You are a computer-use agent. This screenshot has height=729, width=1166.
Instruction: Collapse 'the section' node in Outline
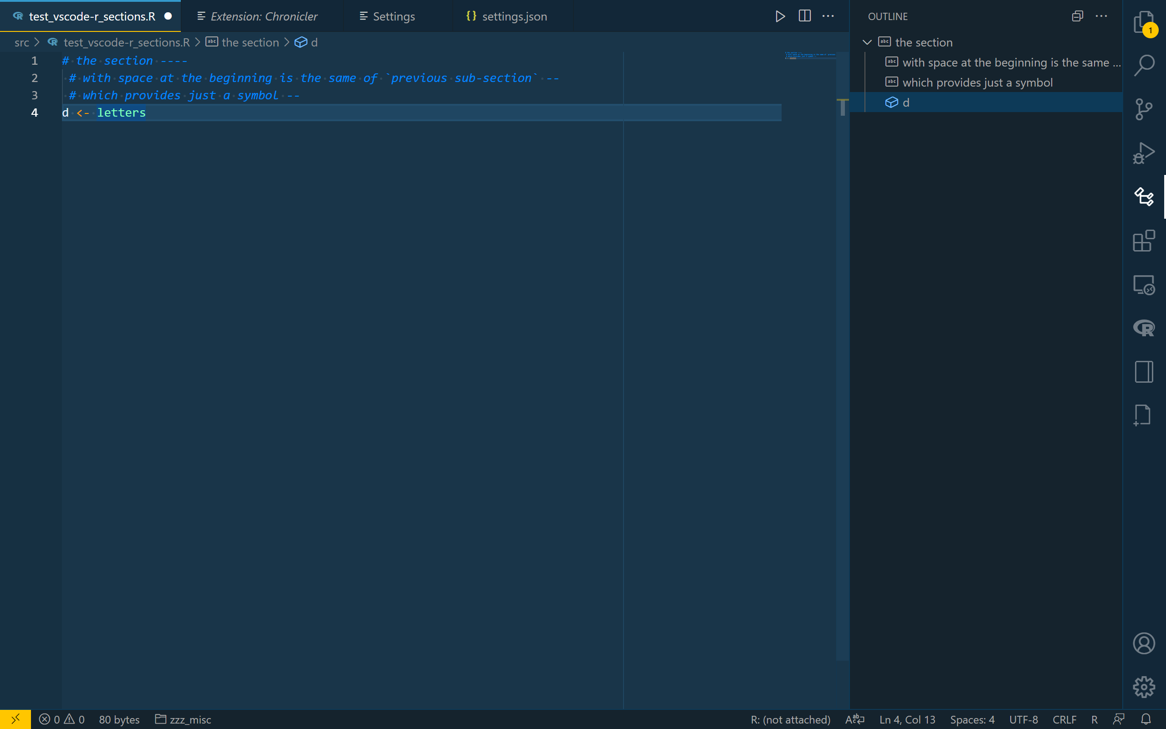867,42
